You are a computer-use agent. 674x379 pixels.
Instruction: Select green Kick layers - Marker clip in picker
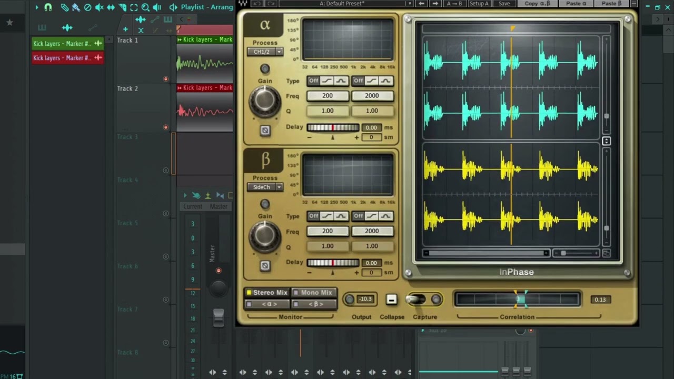[67, 44]
